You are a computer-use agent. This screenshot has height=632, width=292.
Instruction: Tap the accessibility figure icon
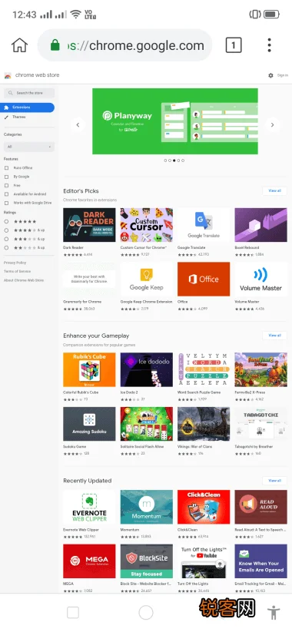(x=274, y=613)
